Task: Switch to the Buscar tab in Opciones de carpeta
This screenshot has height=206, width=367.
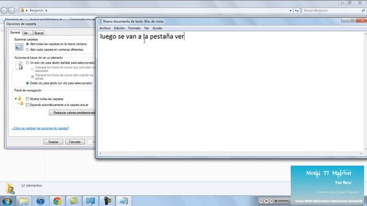Action: [x=39, y=33]
